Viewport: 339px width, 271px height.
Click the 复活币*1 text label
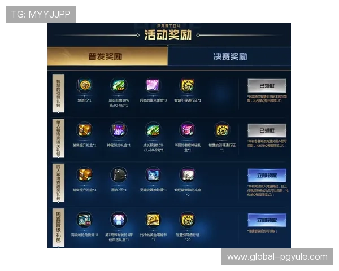tap(84, 100)
